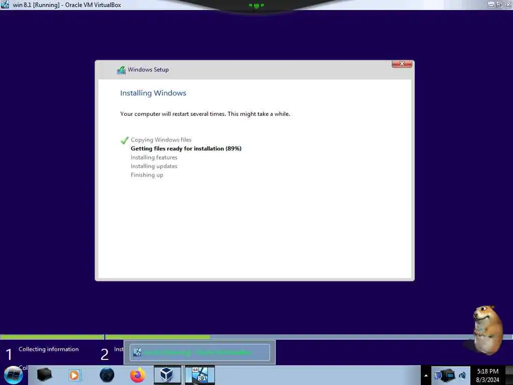Click the Windows Setup title icon

[121, 70]
